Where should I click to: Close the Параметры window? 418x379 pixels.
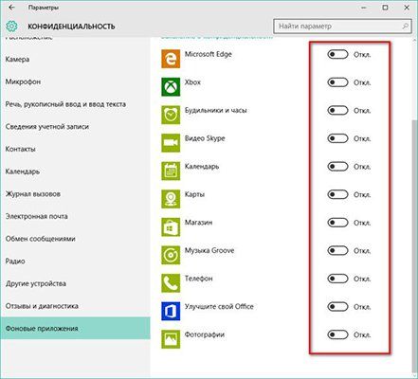point(407,8)
